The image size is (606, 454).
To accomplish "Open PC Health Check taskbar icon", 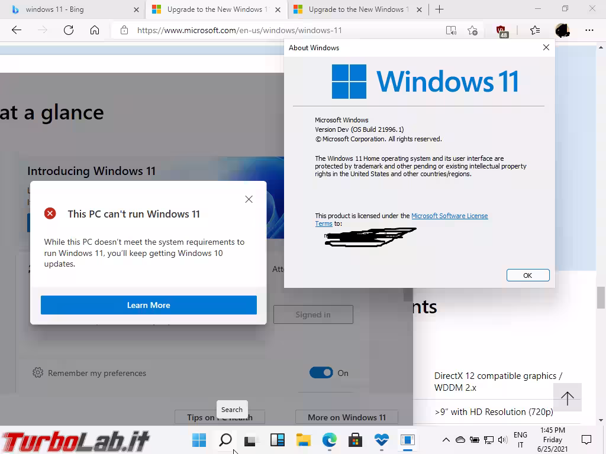I will point(382,440).
